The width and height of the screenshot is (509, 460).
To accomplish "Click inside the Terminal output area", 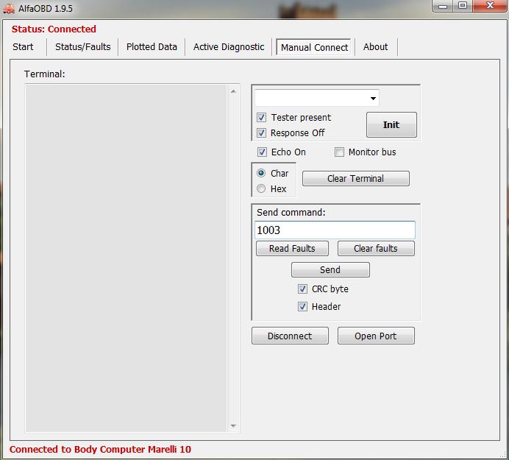I will pyautogui.click(x=126, y=258).
